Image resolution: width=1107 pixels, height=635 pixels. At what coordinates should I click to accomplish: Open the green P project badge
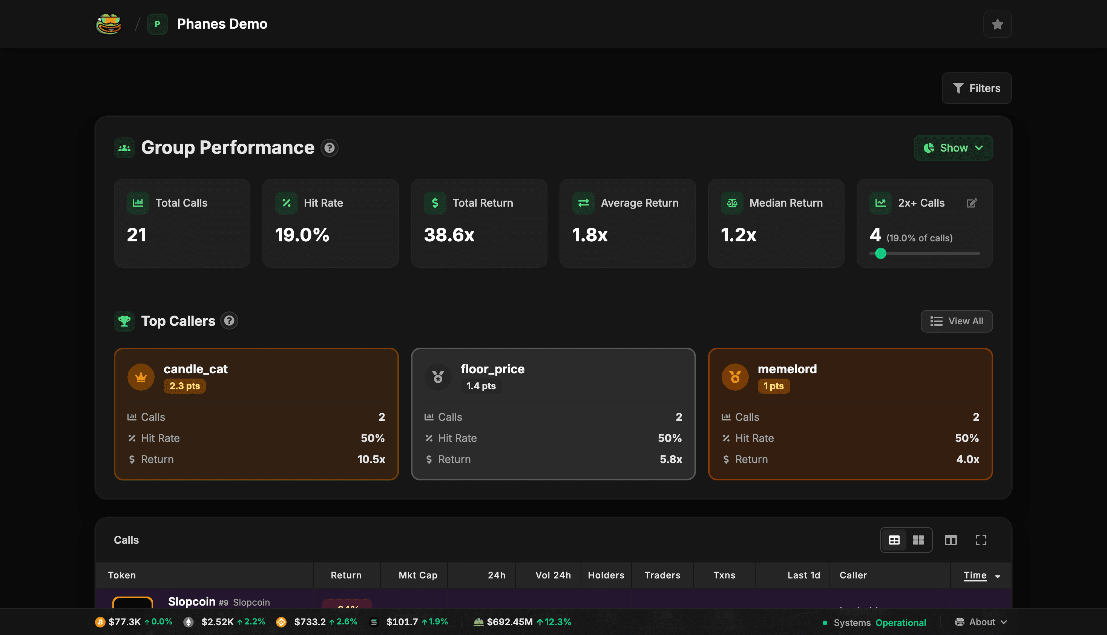(x=157, y=24)
